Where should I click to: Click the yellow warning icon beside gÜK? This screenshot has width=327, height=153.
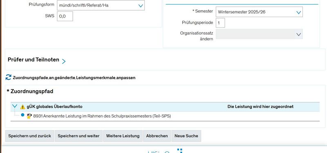pyautogui.click(x=22, y=107)
